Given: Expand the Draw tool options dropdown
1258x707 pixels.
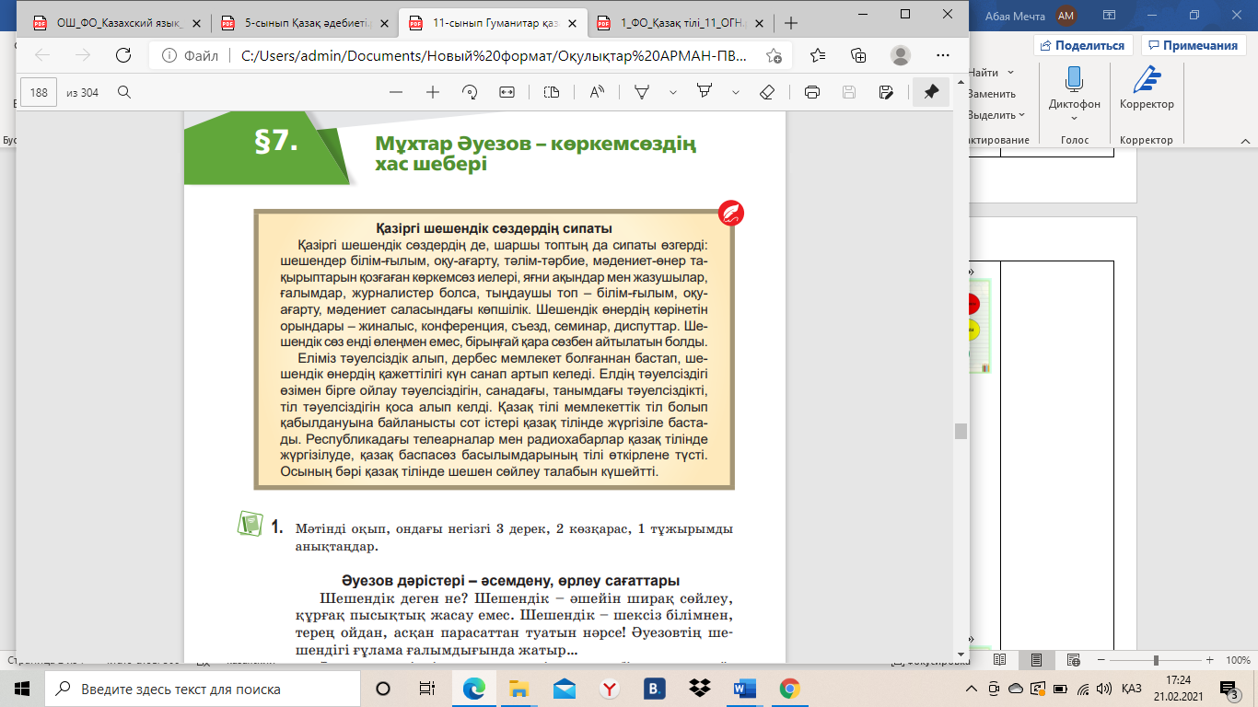Looking at the screenshot, I should click(673, 92).
